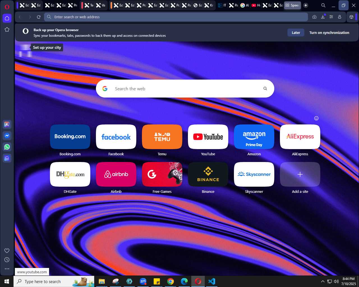
Task: Click the smiley feedback icon above tiles
Action: point(316,118)
